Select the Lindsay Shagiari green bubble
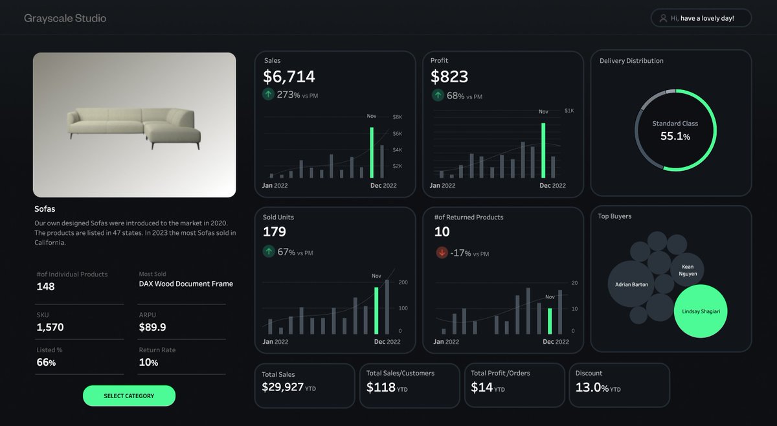 click(x=701, y=311)
